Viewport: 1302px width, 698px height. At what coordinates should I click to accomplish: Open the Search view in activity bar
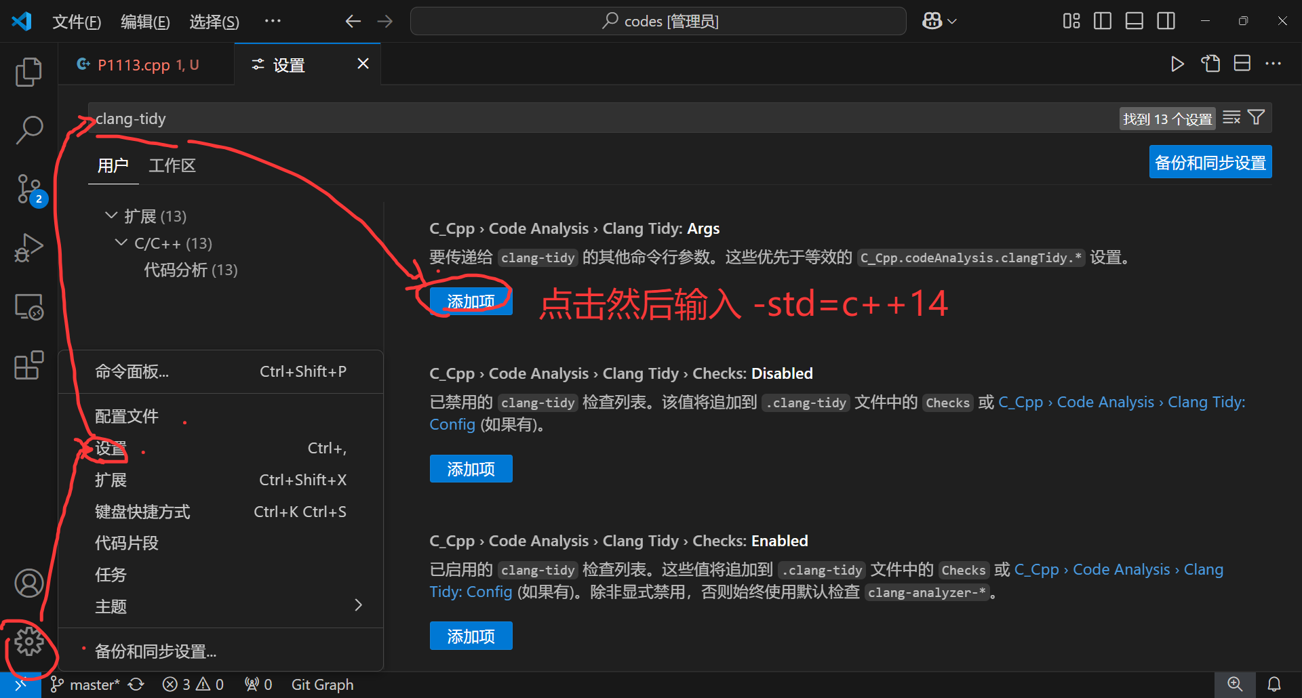28,129
